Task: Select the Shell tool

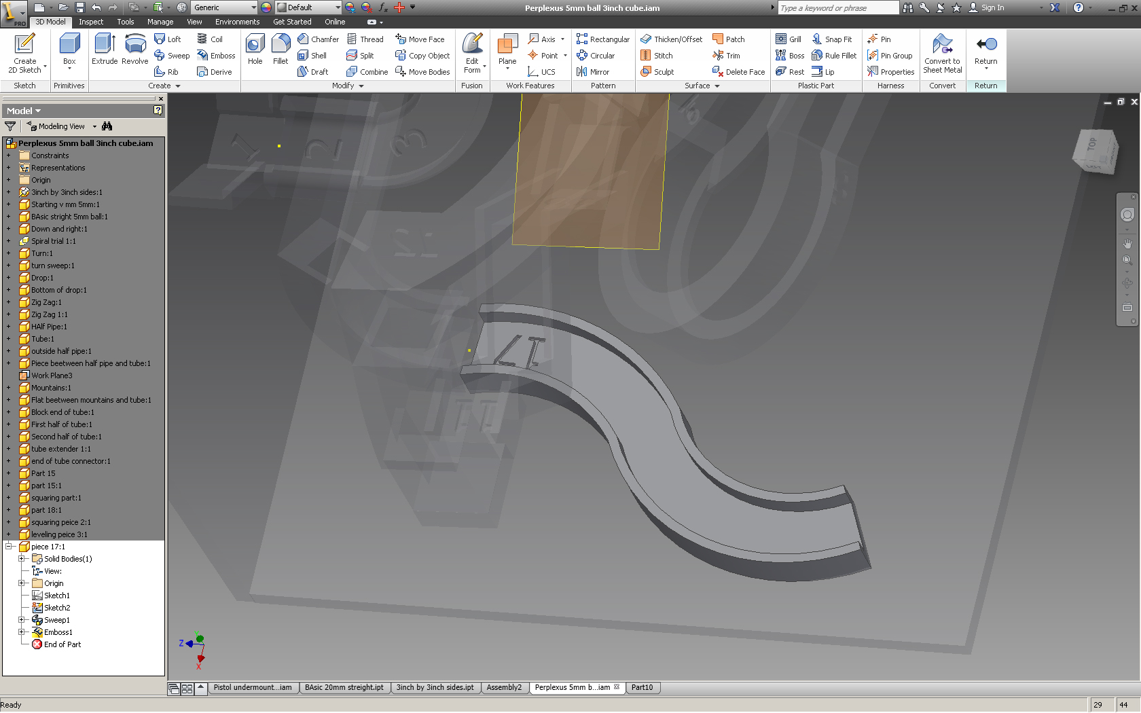Action: [312, 56]
